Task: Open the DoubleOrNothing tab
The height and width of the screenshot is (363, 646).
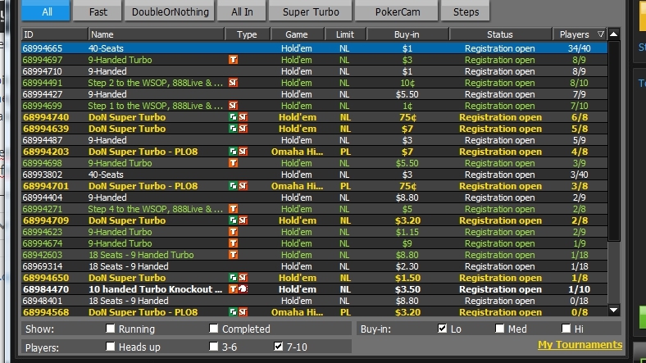Action: [170, 11]
